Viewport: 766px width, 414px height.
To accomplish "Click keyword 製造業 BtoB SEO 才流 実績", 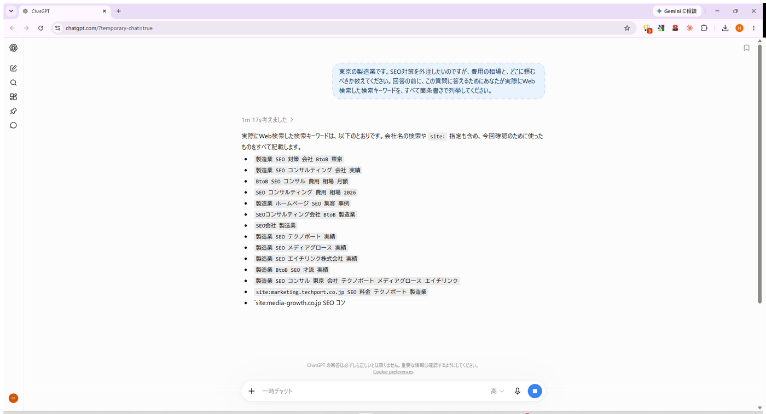I will 292,270.
